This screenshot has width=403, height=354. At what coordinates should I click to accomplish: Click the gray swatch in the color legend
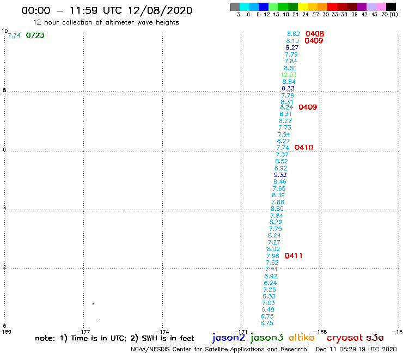[235, 7]
